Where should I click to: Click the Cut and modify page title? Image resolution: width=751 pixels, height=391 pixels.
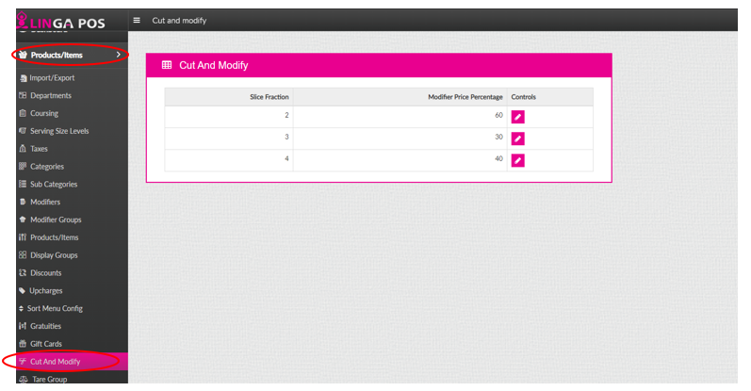point(179,20)
